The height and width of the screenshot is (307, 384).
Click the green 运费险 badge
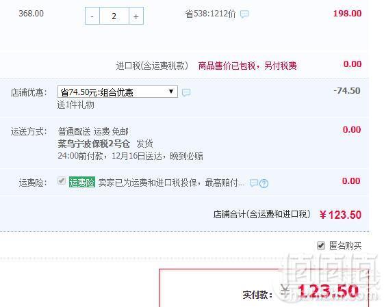click(x=82, y=183)
